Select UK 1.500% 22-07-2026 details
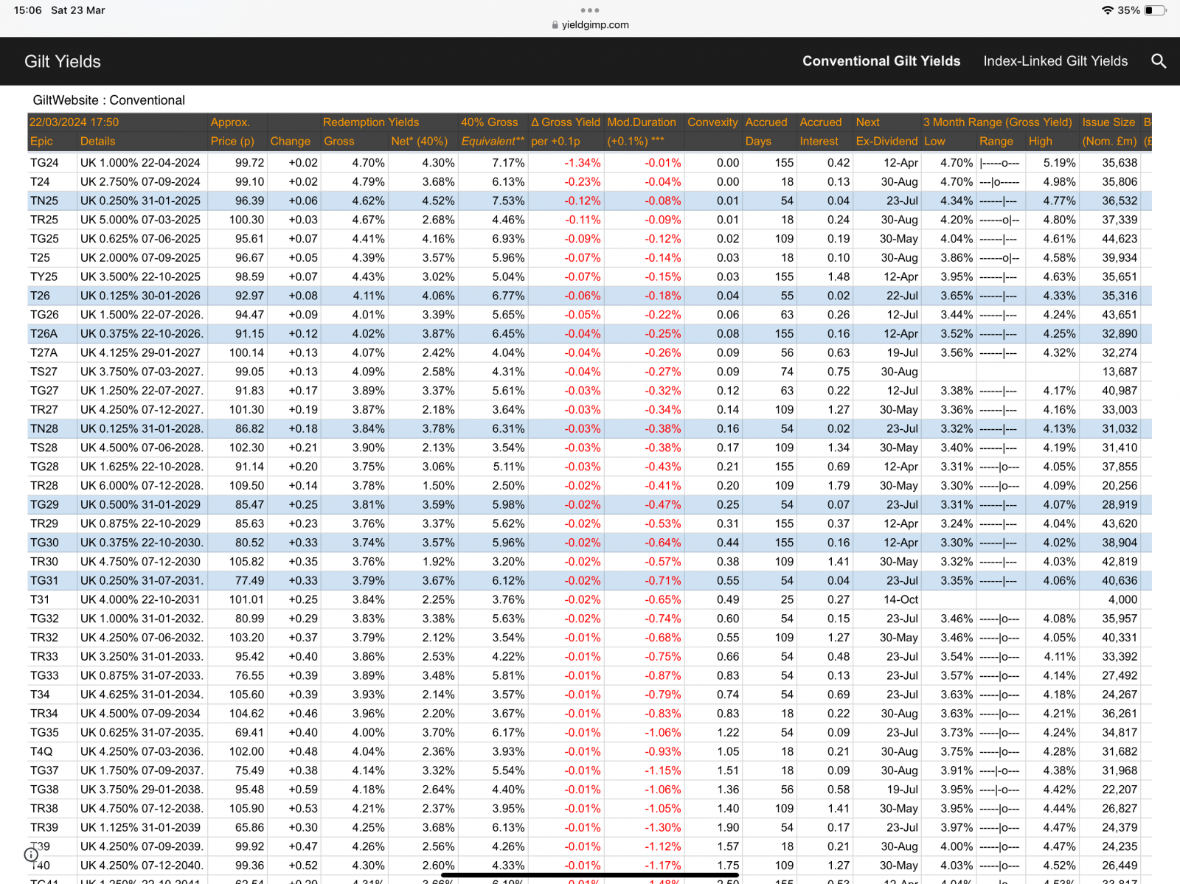 pos(142,315)
